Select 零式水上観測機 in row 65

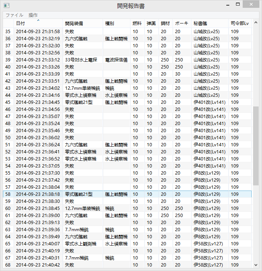point(81,244)
